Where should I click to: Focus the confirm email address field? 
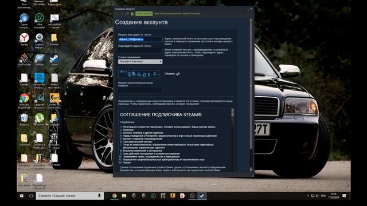pos(140,51)
